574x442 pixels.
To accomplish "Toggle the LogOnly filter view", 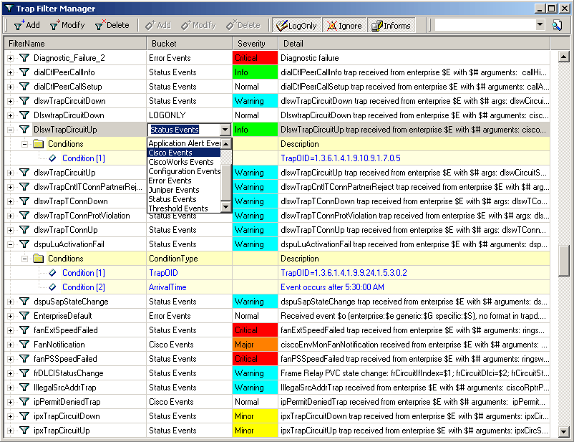I will point(296,25).
